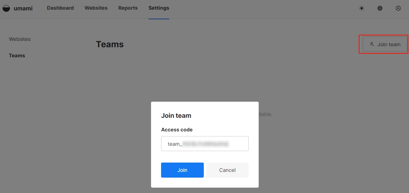
Task: Click the blurred code inside the input
Action: (205, 144)
